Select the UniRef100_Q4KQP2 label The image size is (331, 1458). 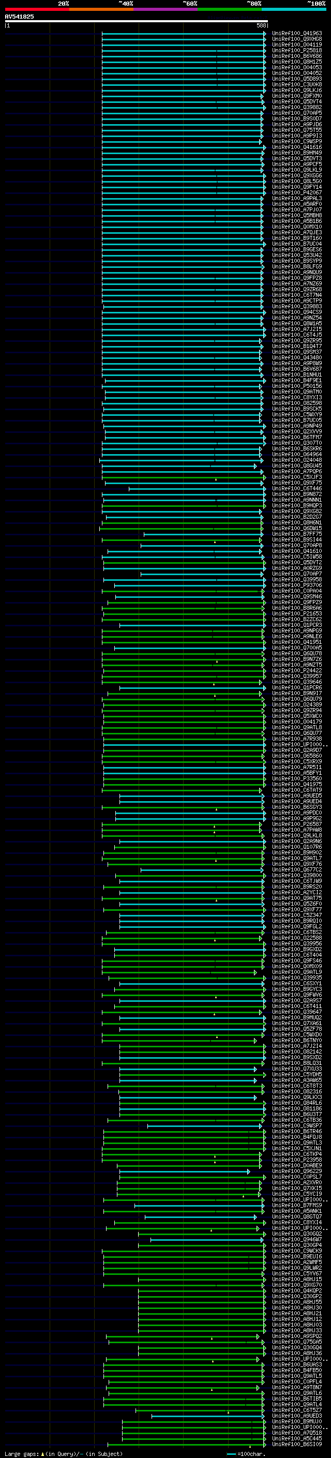coord(296,1290)
